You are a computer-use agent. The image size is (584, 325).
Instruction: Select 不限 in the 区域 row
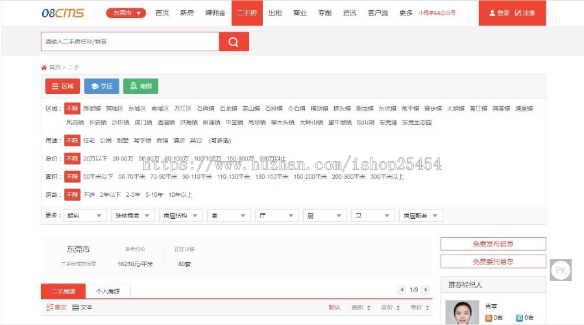72,109
